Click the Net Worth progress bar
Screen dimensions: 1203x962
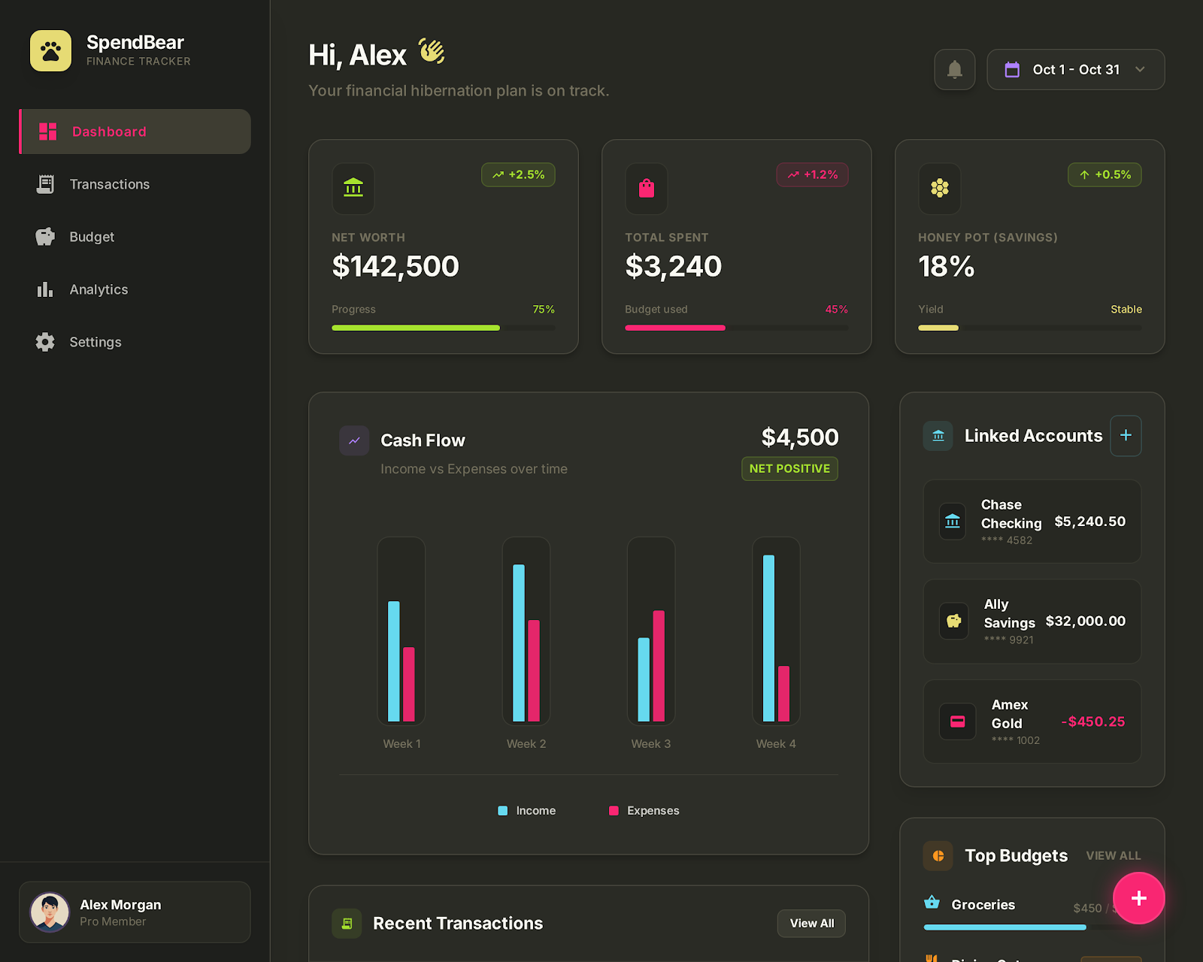coord(443,328)
